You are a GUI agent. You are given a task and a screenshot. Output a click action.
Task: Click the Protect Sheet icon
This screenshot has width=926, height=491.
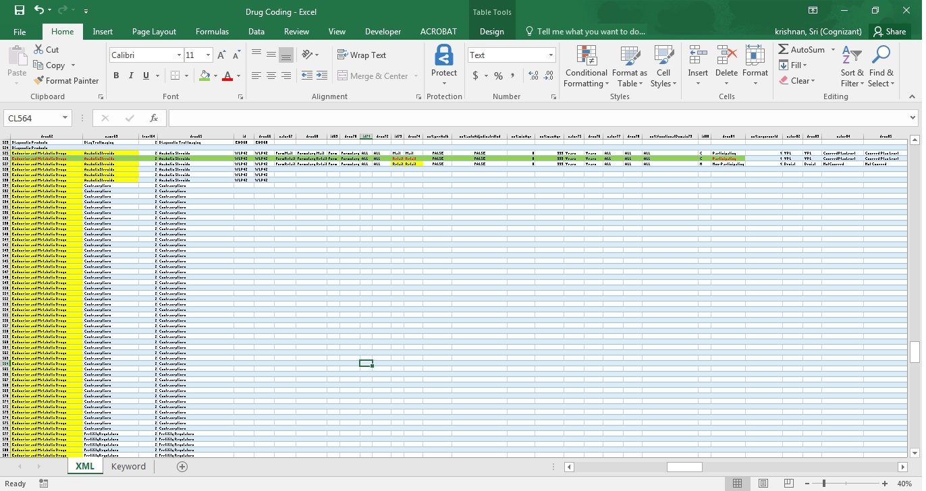coord(443,64)
